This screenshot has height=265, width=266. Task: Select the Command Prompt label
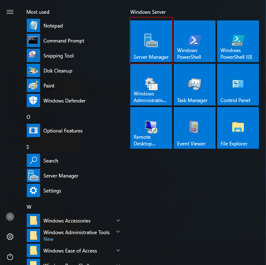(64, 41)
